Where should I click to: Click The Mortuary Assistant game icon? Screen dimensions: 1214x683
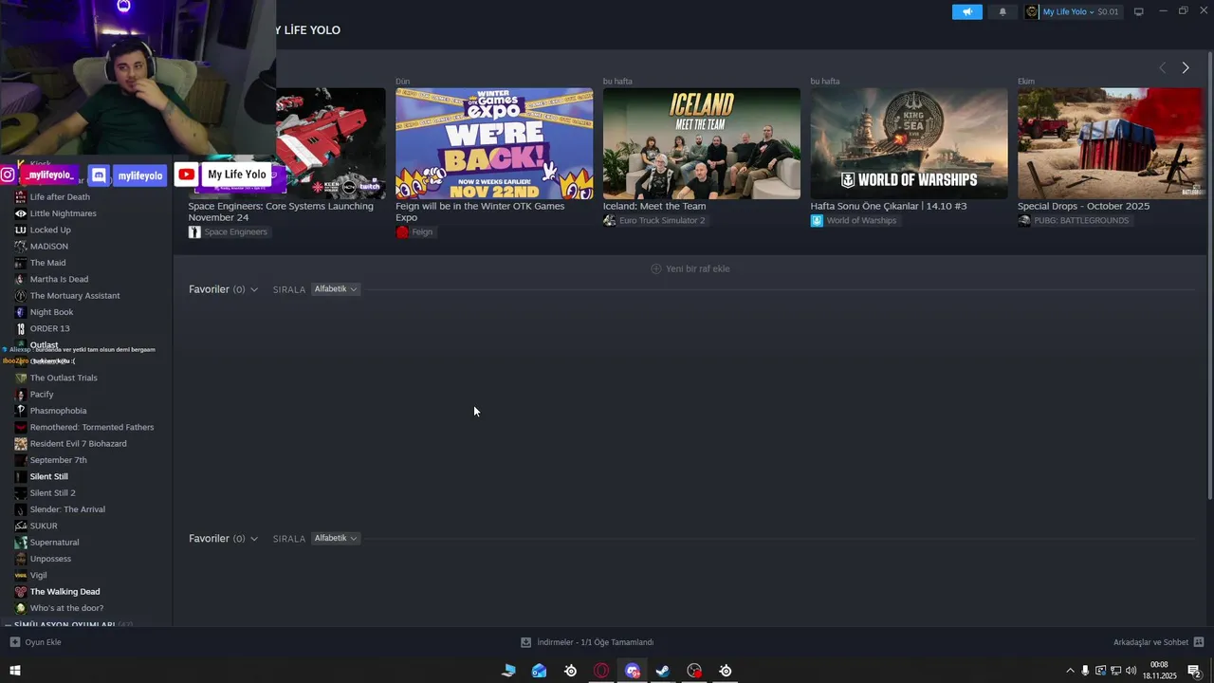(21, 296)
